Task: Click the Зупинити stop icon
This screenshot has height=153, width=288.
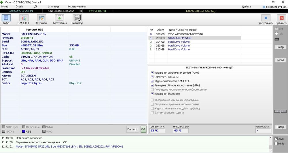Action: (281, 18)
